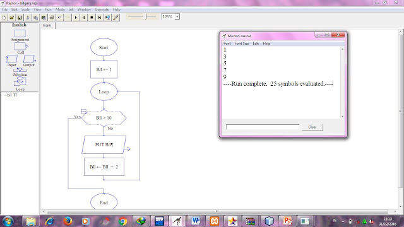This screenshot has height=227, width=404.
Task: Select the Assignment symbol
Action: click(20, 33)
